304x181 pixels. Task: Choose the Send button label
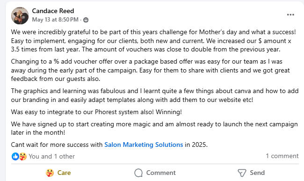point(257,173)
